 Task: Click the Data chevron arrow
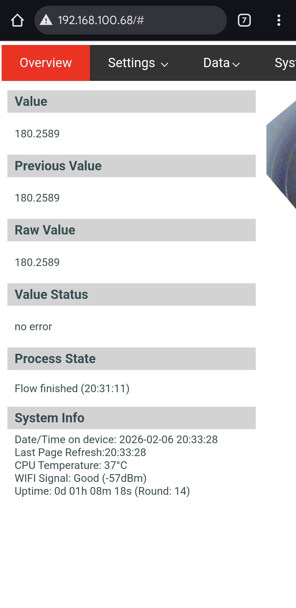click(236, 65)
